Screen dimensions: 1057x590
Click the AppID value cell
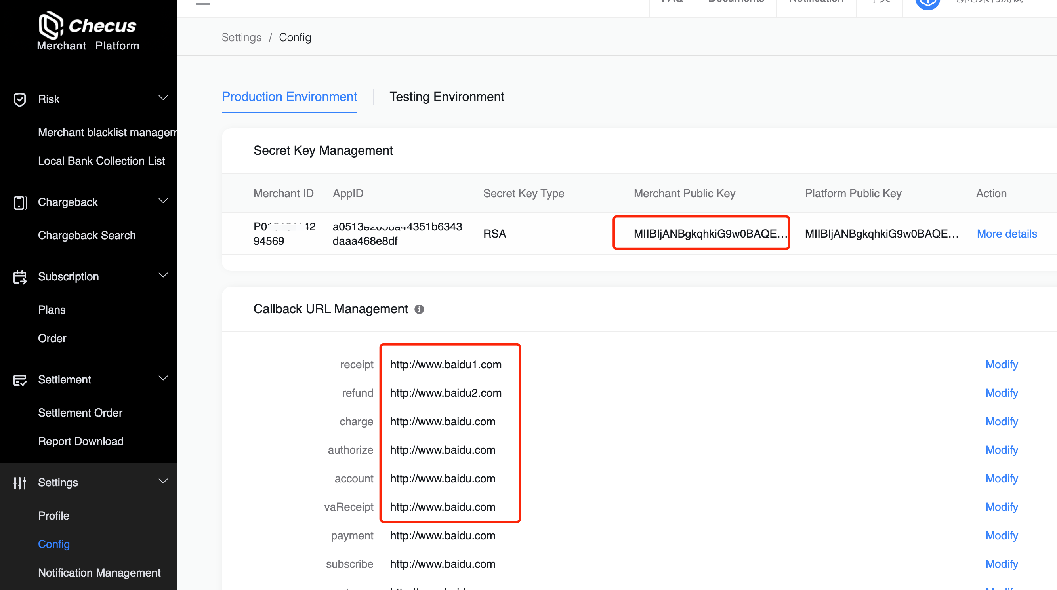(x=397, y=234)
